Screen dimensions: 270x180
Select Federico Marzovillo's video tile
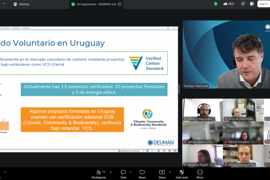(x=202, y=110)
